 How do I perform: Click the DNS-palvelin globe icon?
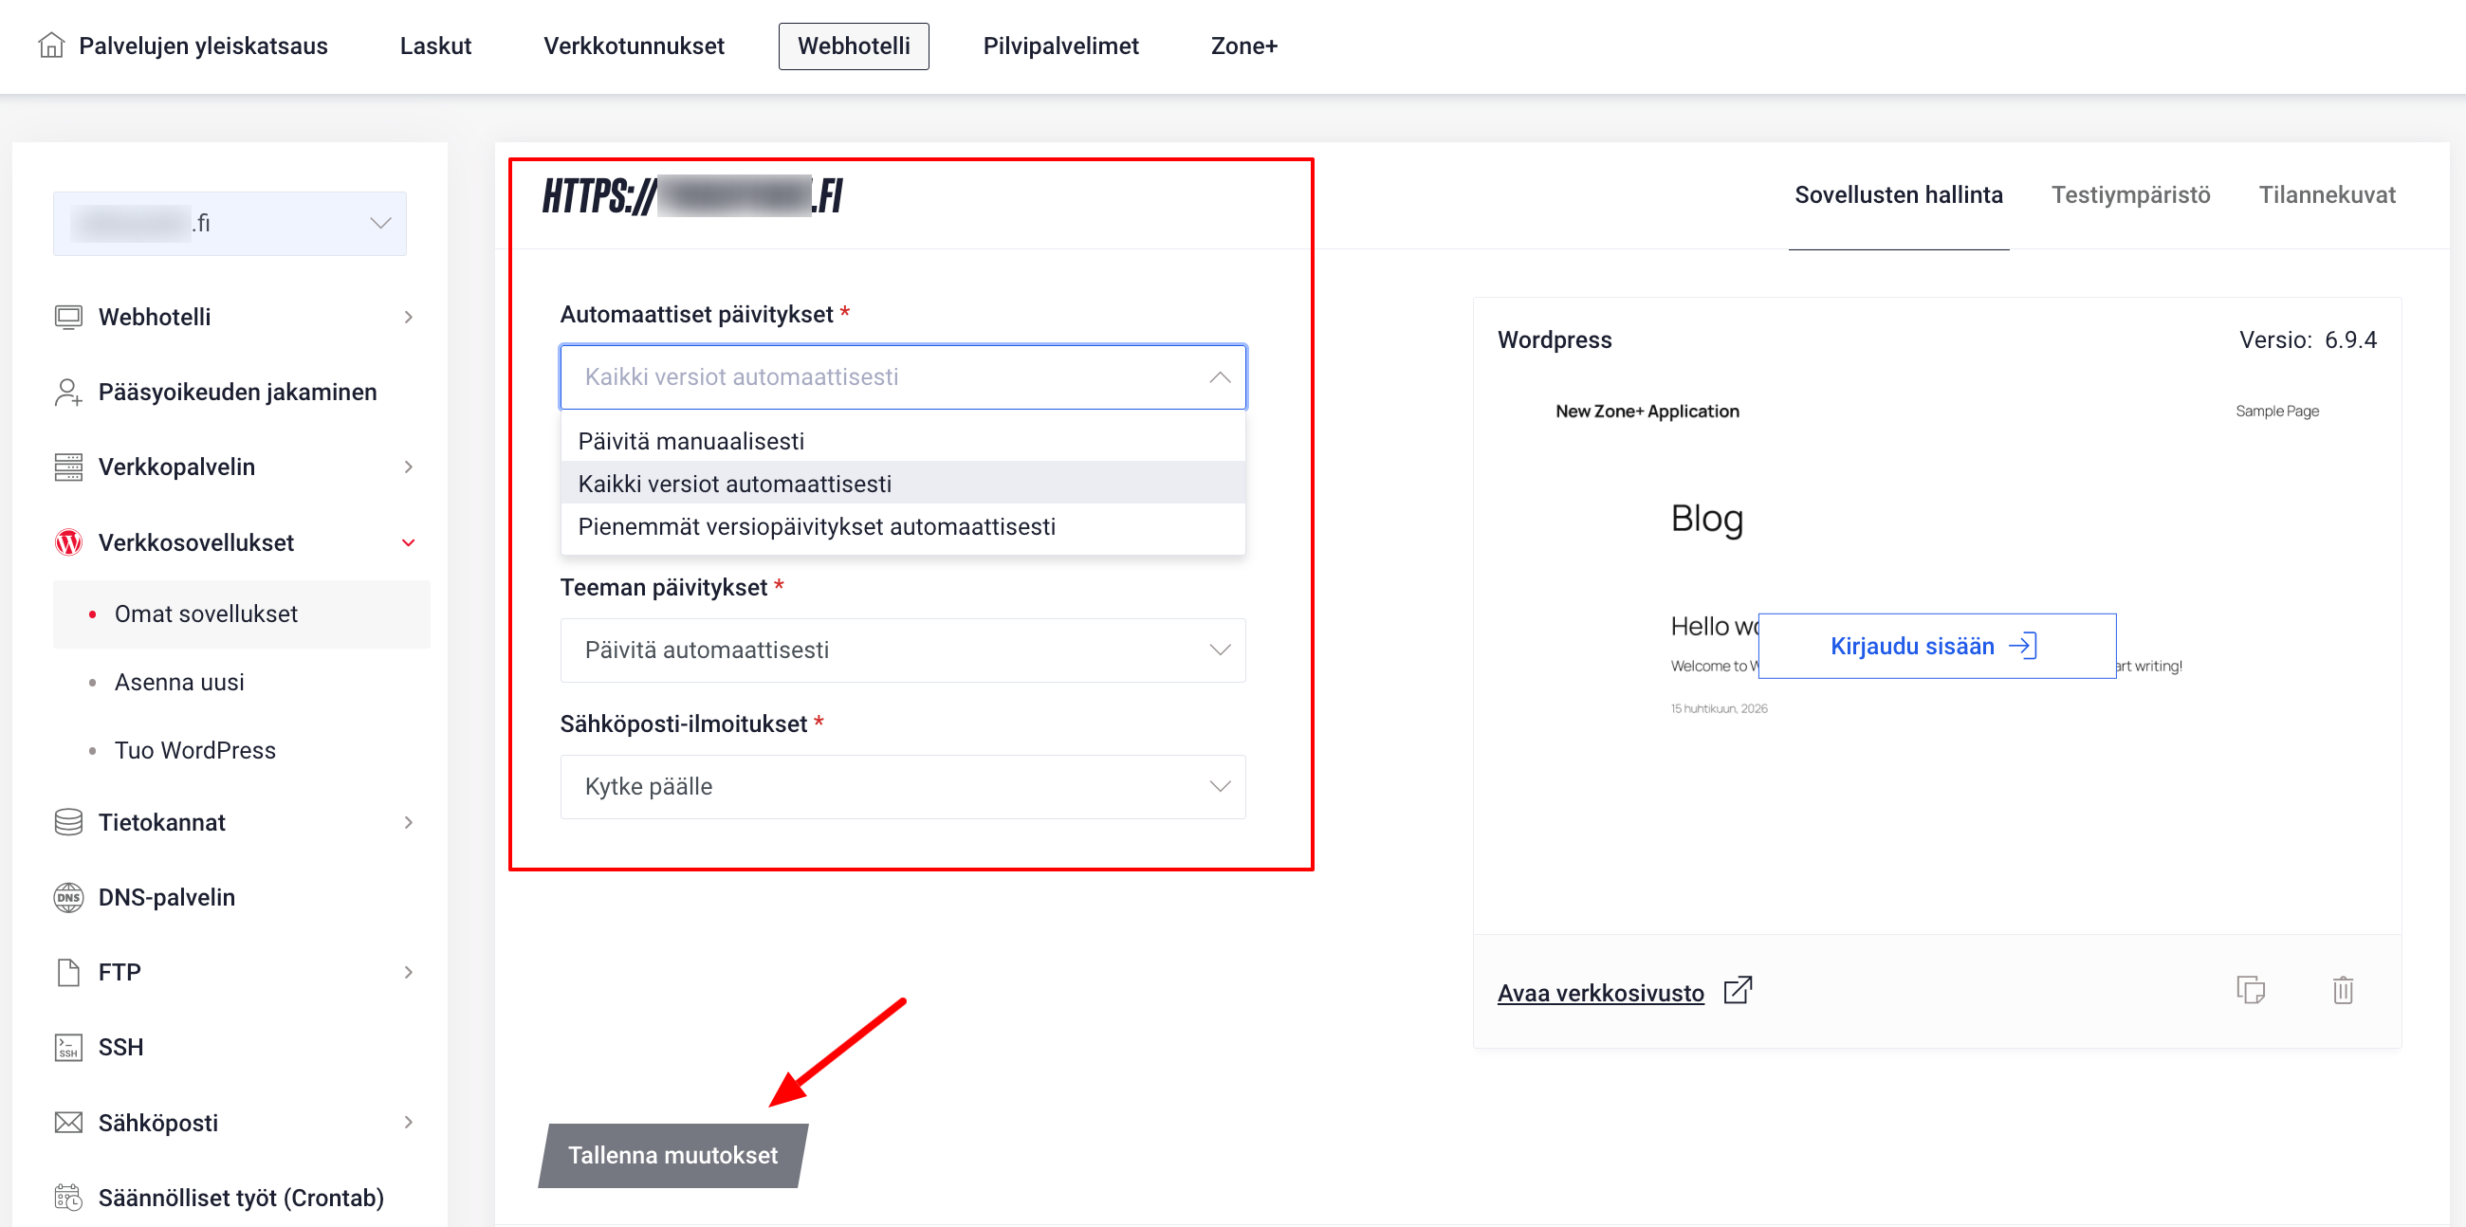click(68, 897)
